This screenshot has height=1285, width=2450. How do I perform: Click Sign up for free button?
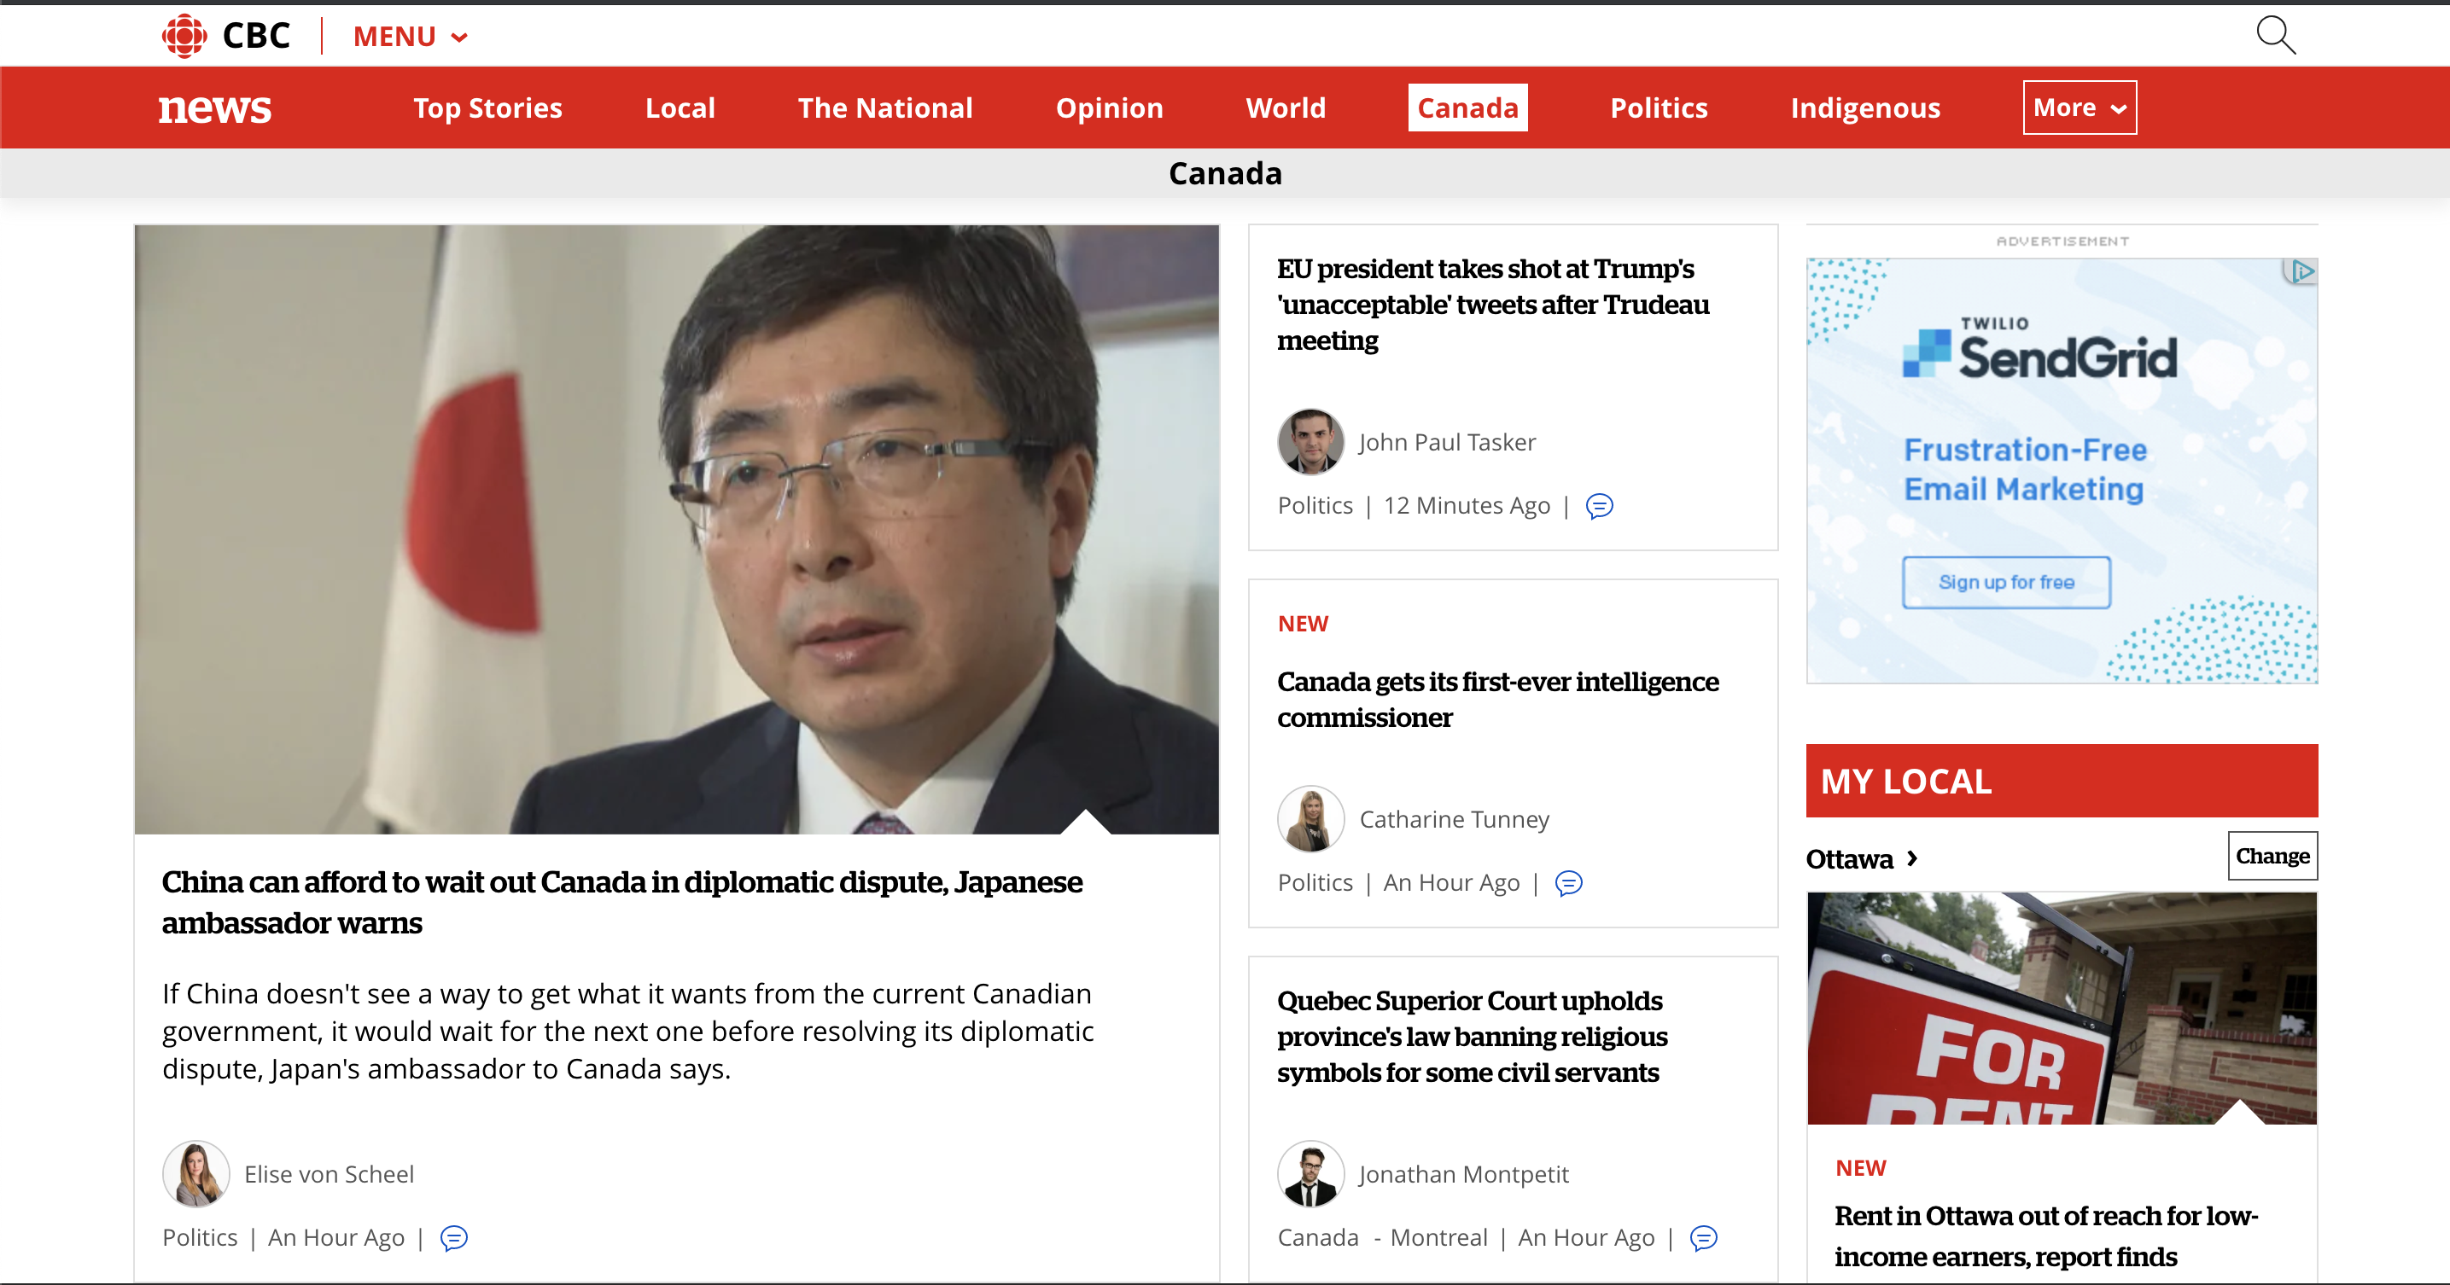tap(2006, 582)
